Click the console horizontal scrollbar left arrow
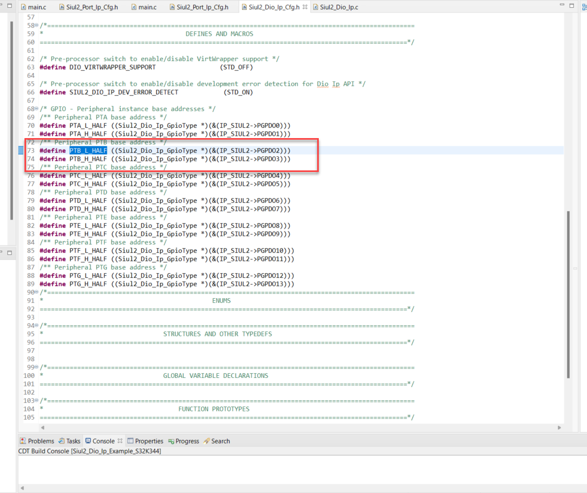Image resolution: width=587 pixels, height=493 pixels. pyautogui.click(x=22, y=488)
